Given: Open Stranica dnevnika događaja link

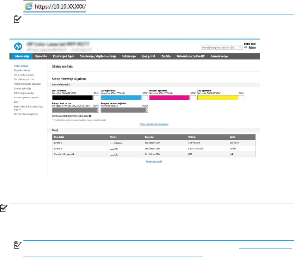Looking at the screenshot, I should [27, 84].
